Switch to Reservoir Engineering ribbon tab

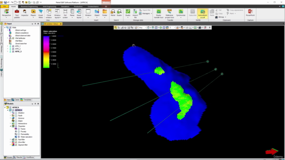pyautogui.click(x=29, y=6)
